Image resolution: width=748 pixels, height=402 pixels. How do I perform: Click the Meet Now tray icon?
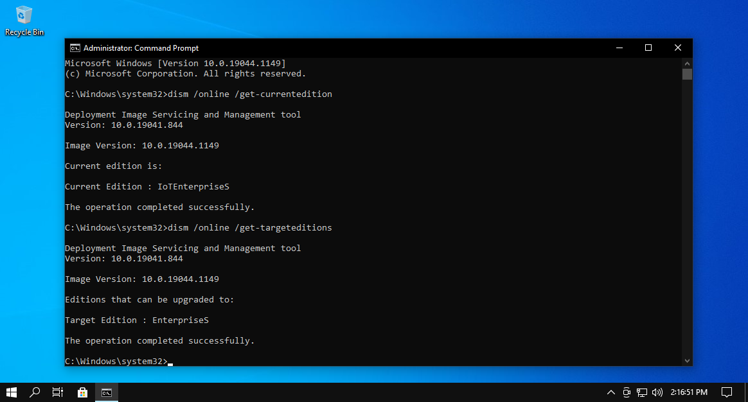point(627,392)
